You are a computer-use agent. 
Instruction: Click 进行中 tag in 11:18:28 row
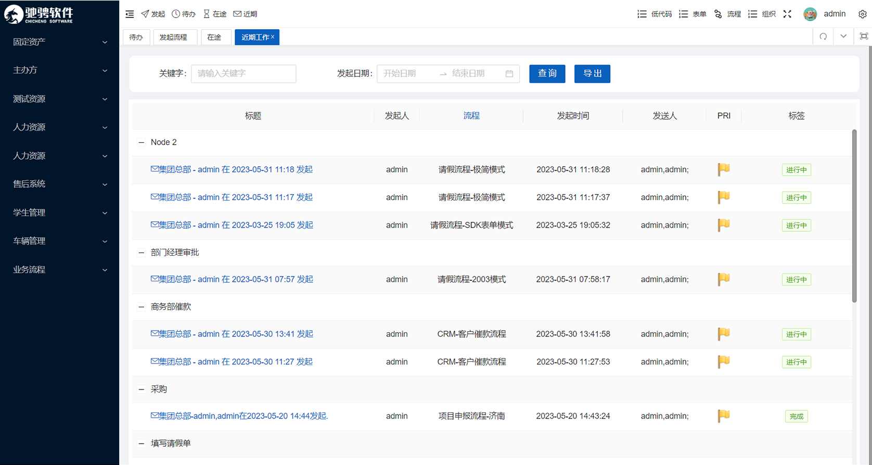click(x=797, y=170)
